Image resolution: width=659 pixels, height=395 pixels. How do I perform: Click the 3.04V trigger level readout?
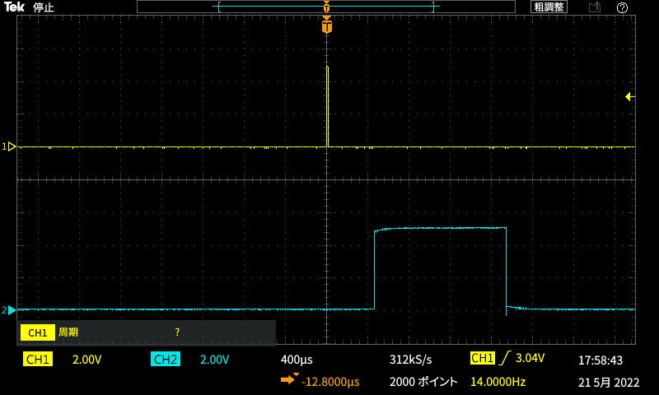point(530,359)
